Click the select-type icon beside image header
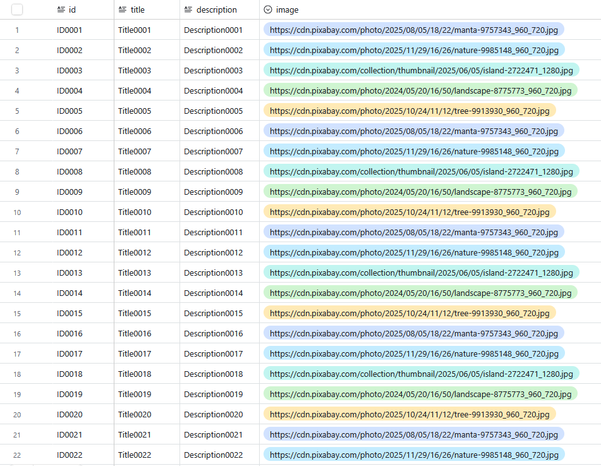Screen dimensions: 601x466 [x=268, y=9]
